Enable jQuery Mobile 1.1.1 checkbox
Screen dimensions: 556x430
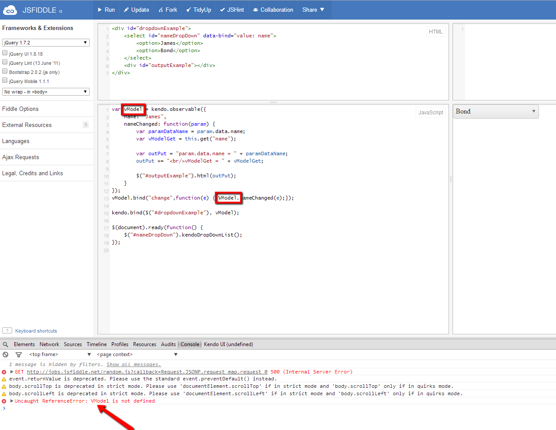pyautogui.click(x=5, y=80)
